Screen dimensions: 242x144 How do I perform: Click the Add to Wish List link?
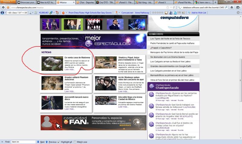click(199, 13)
